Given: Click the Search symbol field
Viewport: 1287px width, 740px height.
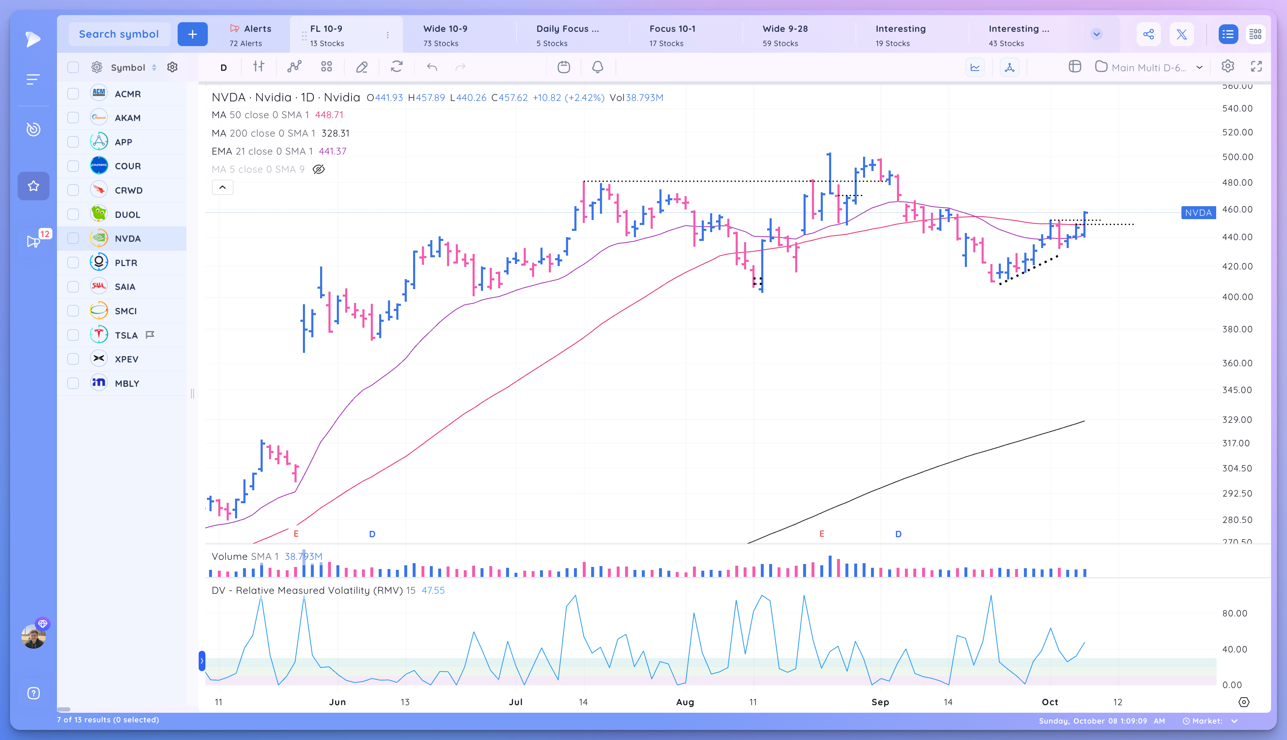Looking at the screenshot, I should coord(119,34).
